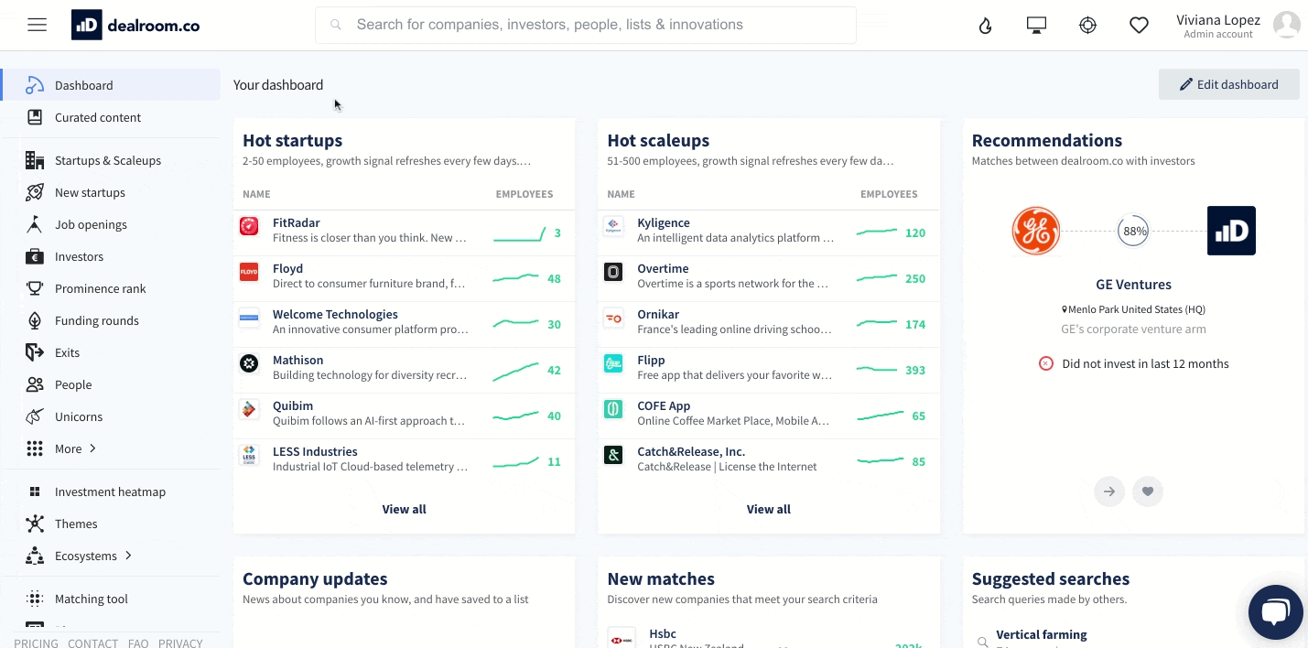The width and height of the screenshot is (1308, 648).
Task: Click the GE Ventures logo
Action: point(1036,231)
